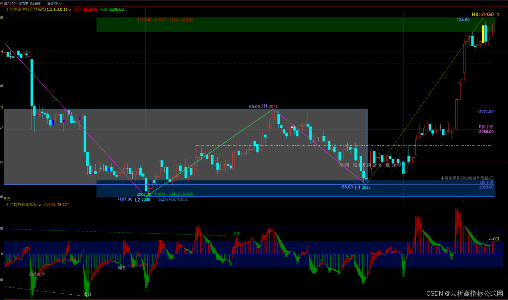
Task: Open the 10分钟 timeframe dropdown
Action: (x=54, y=4)
